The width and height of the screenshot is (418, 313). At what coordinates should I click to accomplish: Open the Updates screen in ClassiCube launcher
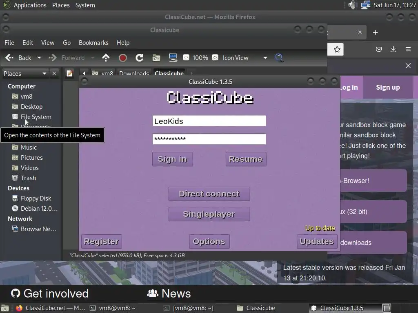317,241
